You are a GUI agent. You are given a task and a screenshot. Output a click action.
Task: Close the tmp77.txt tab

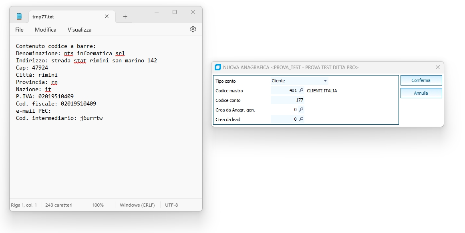click(107, 16)
